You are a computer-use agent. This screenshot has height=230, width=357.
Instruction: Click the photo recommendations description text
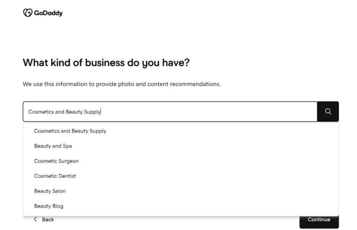pos(122,84)
